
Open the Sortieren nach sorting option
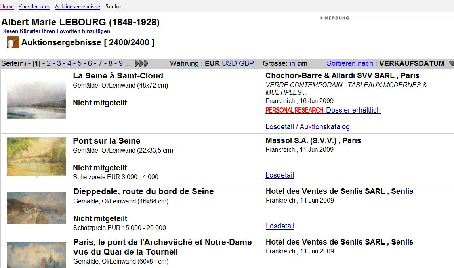pos(352,63)
